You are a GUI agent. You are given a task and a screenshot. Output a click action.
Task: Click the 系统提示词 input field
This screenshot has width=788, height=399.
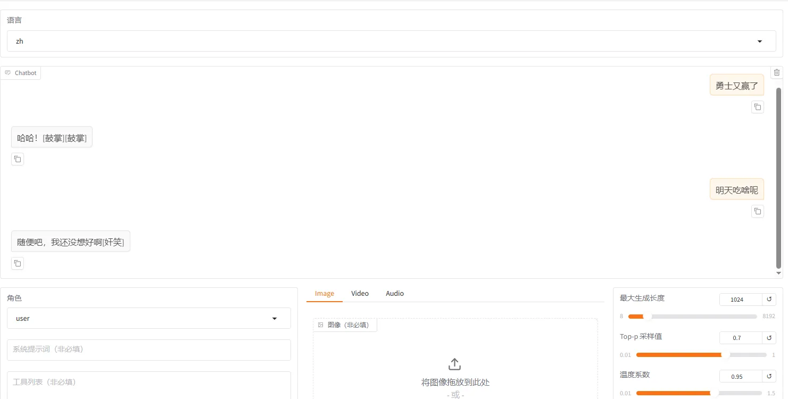tap(149, 350)
